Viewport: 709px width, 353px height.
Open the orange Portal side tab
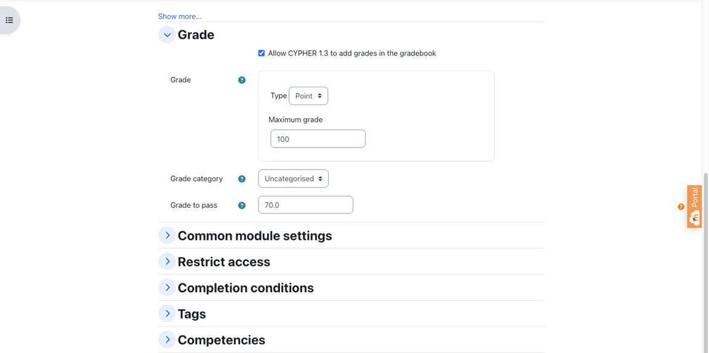click(695, 207)
